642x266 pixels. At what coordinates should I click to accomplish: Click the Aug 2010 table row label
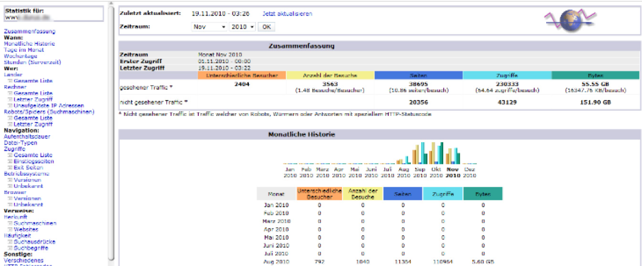click(x=276, y=262)
